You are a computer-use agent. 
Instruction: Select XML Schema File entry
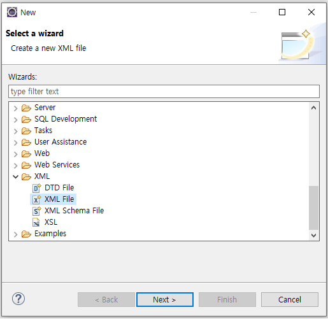(74, 211)
